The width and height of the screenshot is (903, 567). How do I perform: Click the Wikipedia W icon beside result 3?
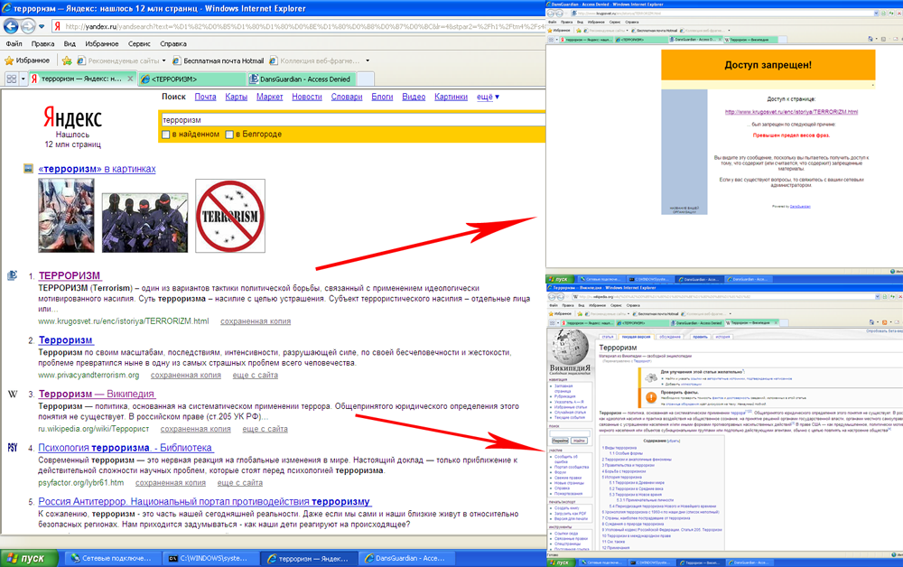pyautogui.click(x=13, y=394)
